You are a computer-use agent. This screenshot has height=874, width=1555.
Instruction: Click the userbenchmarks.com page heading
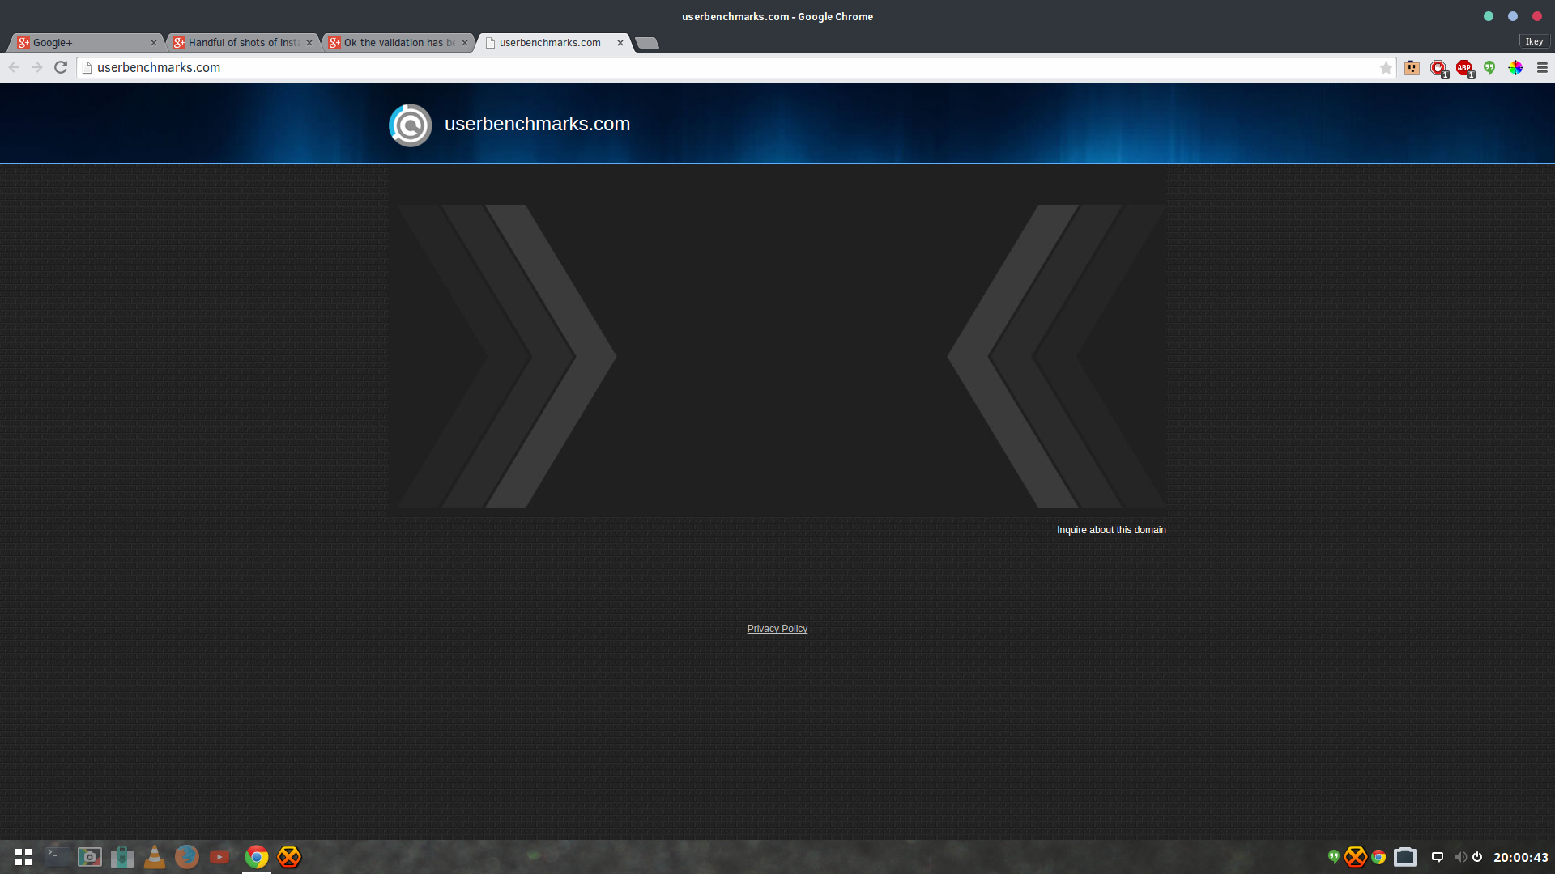click(537, 124)
